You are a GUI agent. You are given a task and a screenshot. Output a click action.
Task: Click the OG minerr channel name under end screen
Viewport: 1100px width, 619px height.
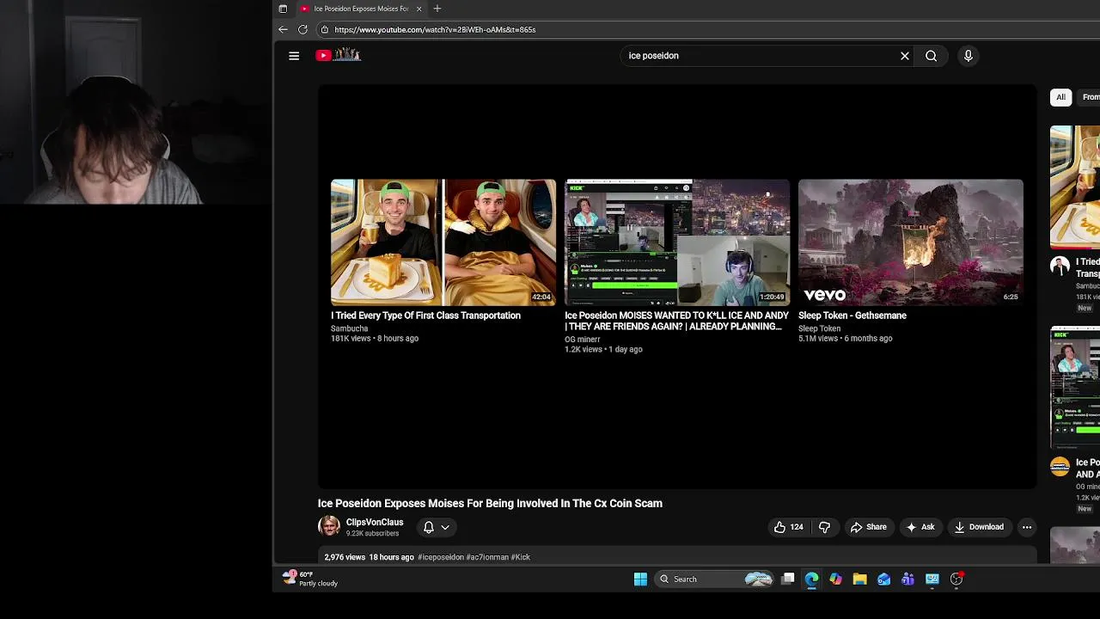582,340
